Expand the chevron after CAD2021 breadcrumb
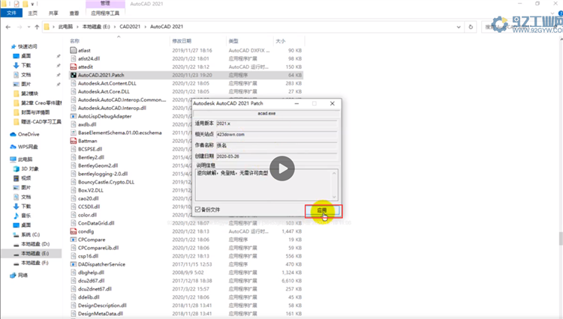 point(146,27)
